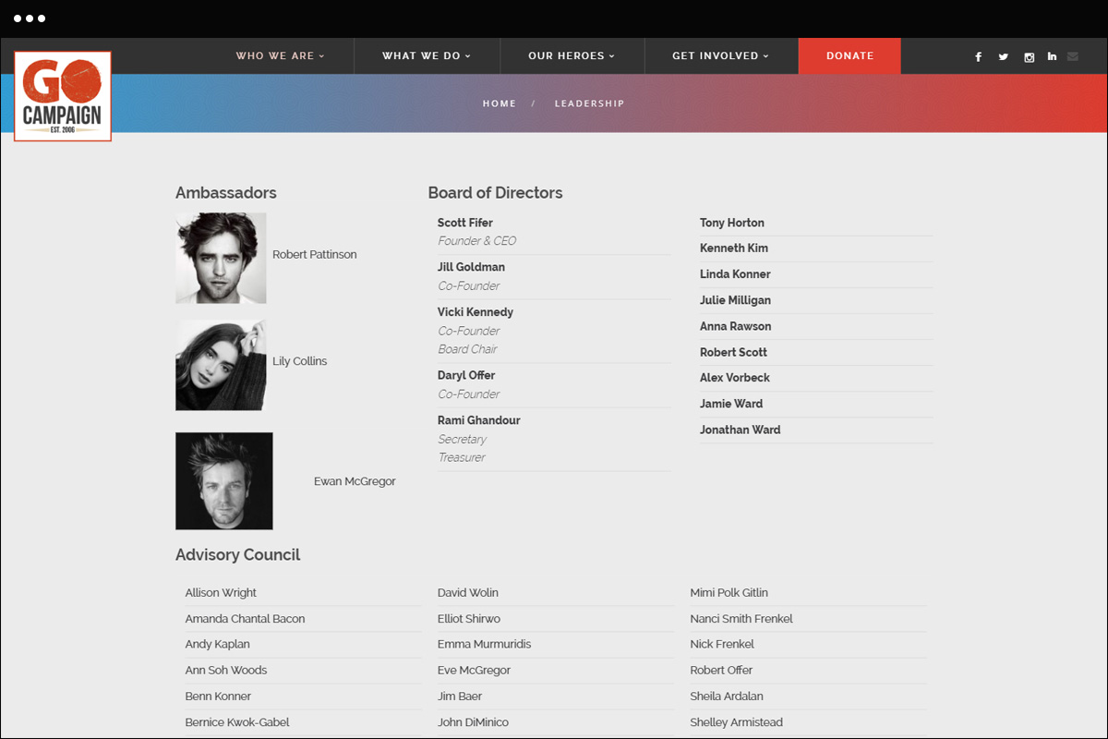Screen dimensions: 1108x739
Task: Expand the Who We Are menu
Action: tap(280, 56)
